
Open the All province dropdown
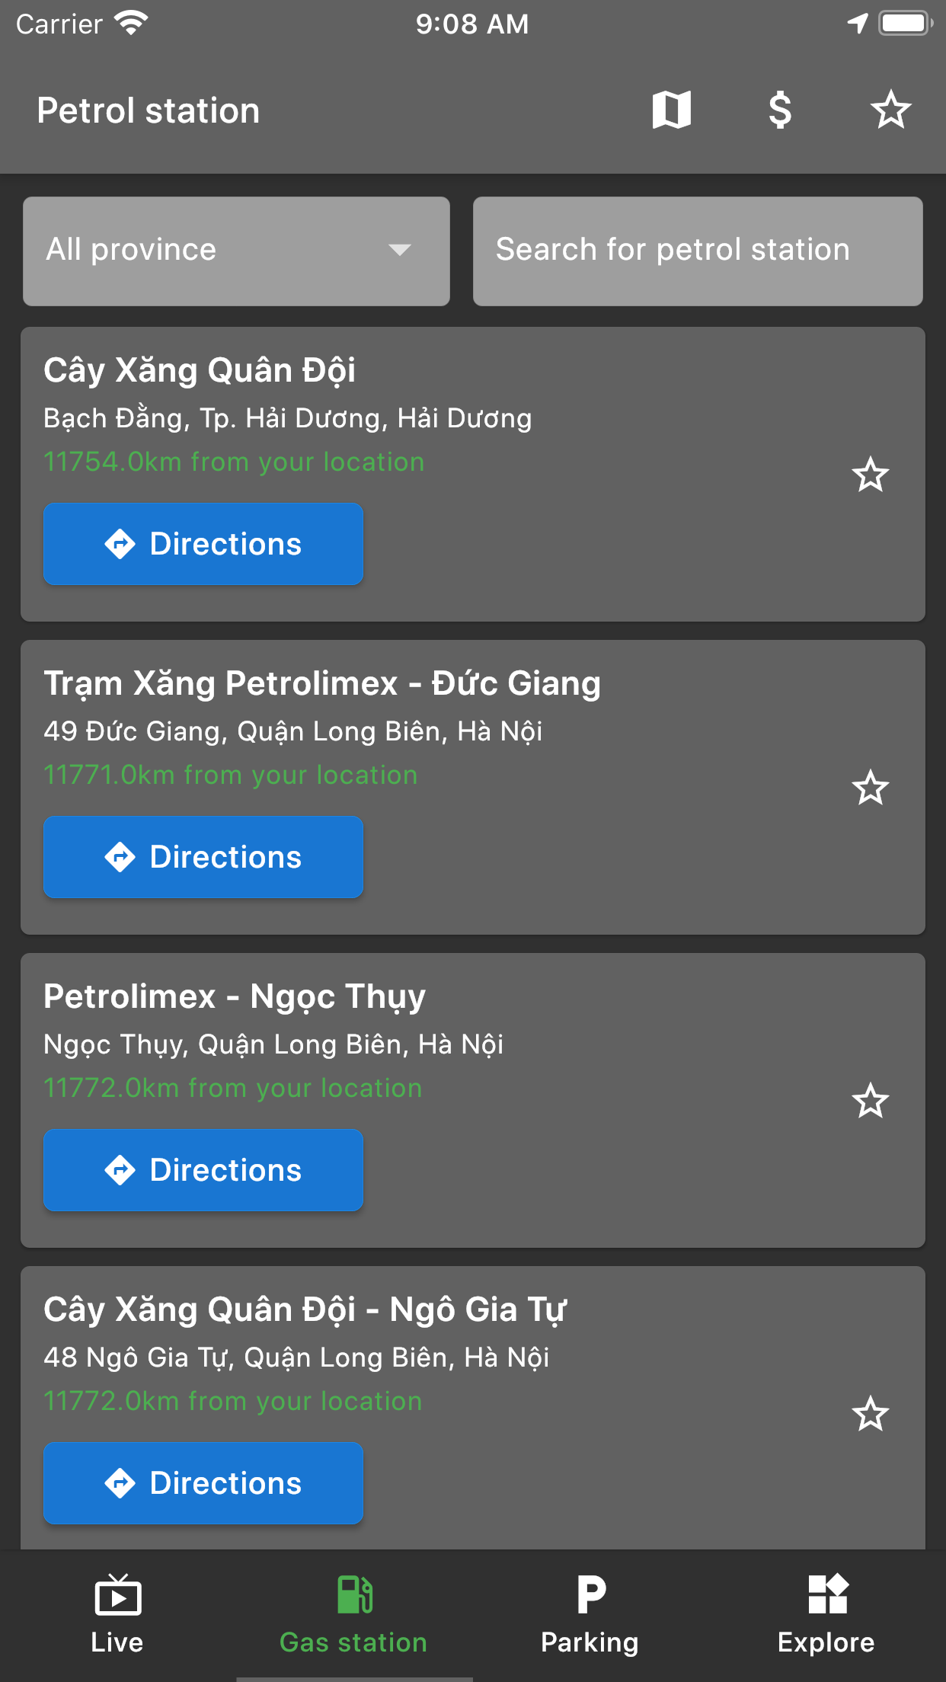pos(236,251)
